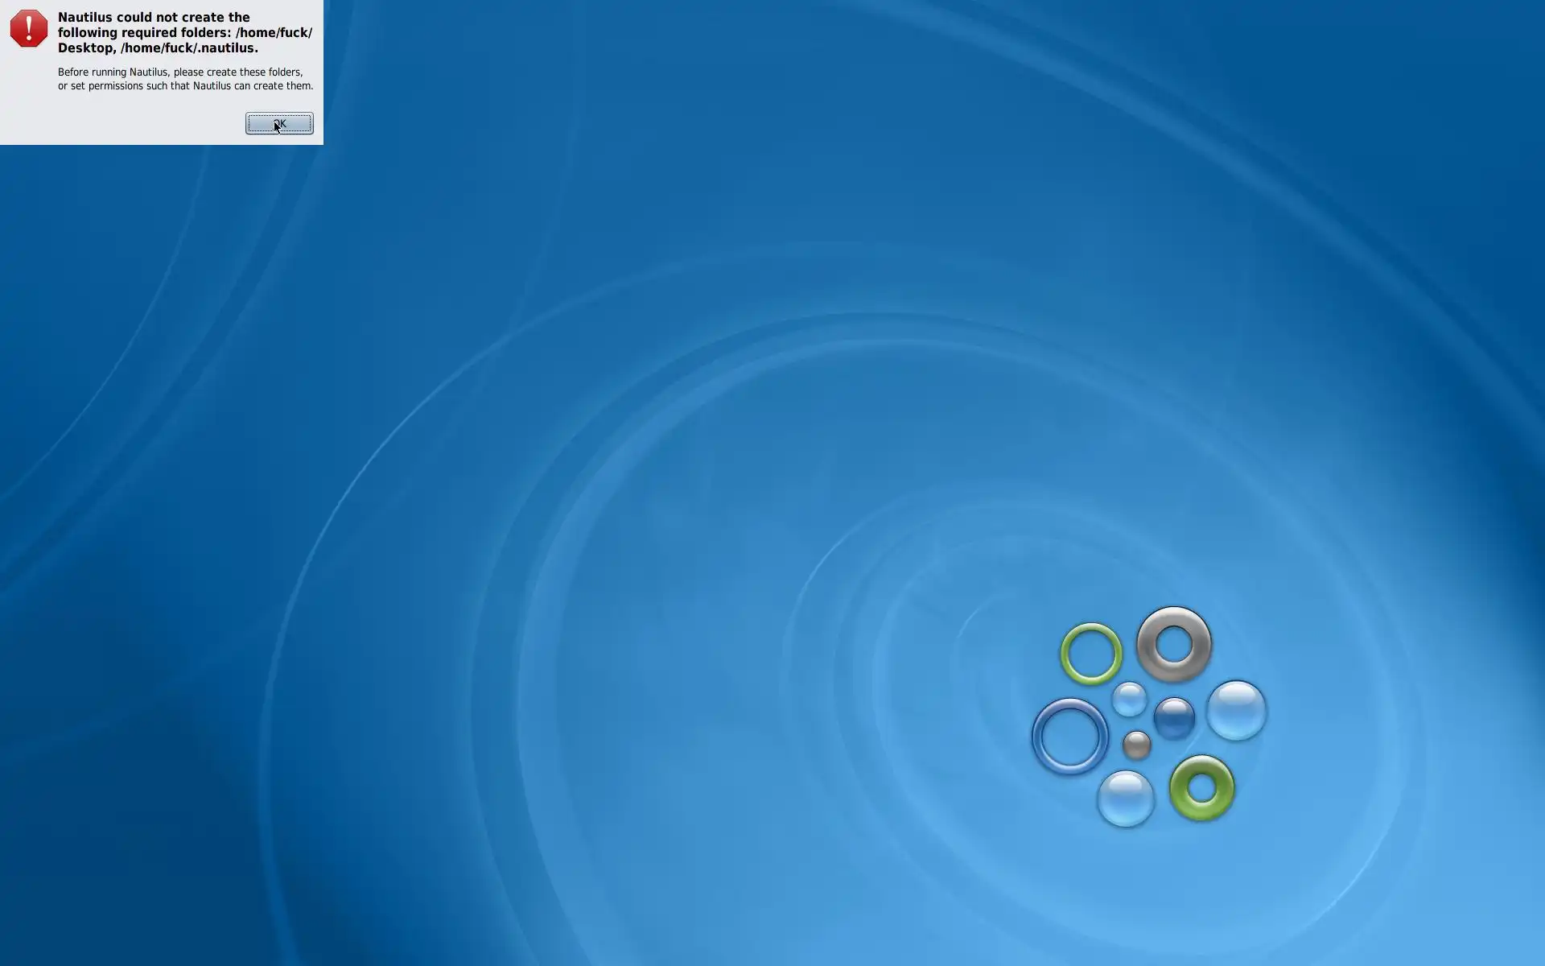
Task: Click the large light-blue sphere at cluster's right
Action: coord(1236,710)
